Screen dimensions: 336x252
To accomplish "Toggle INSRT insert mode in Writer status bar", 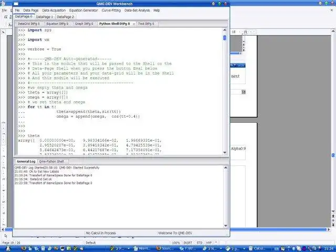I will [x=188, y=243].
